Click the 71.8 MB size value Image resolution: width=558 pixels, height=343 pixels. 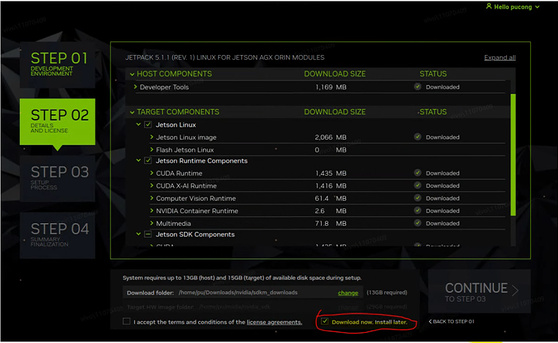tap(330, 224)
